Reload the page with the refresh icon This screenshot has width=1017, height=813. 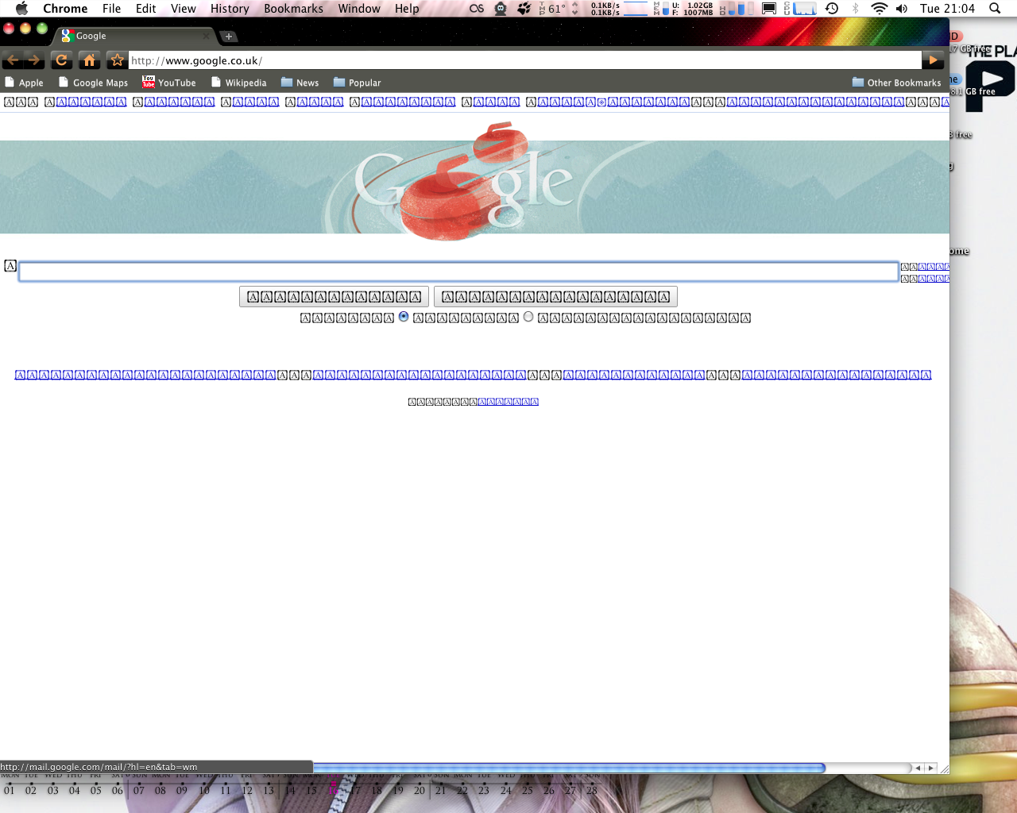click(62, 60)
